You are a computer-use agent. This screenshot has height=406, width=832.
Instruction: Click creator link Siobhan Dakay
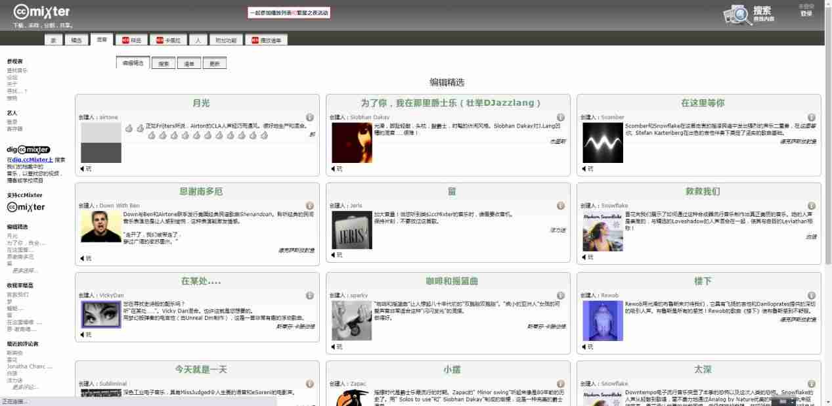click(x=370, y=118)
